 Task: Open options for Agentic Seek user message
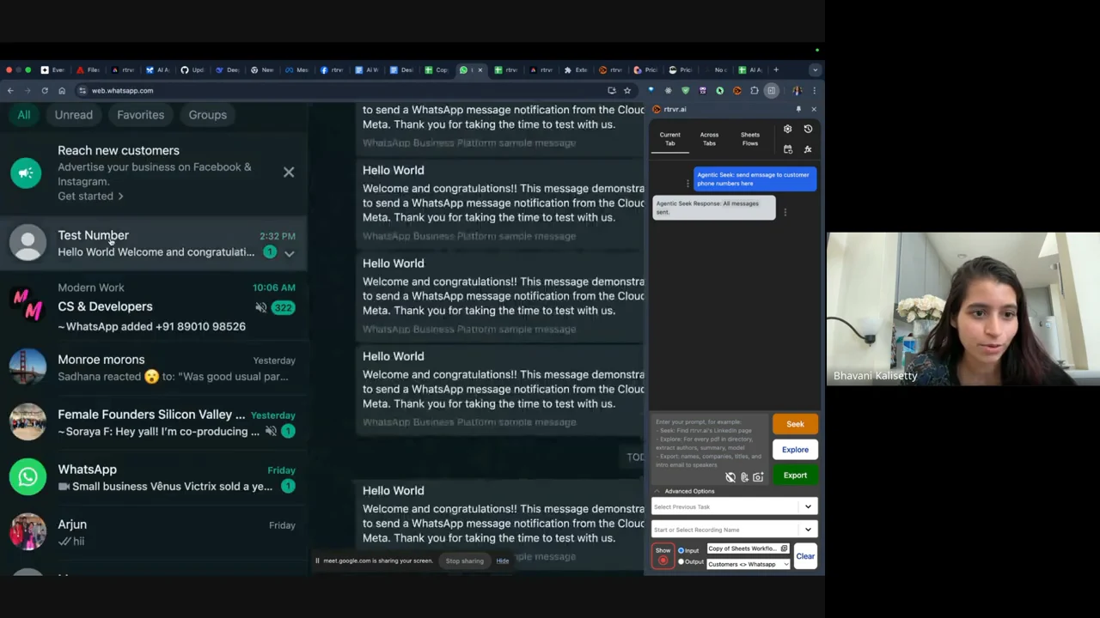point(687,183)
